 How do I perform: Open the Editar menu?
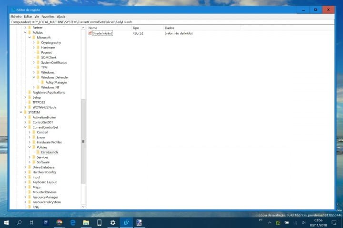tap(28, 16)
